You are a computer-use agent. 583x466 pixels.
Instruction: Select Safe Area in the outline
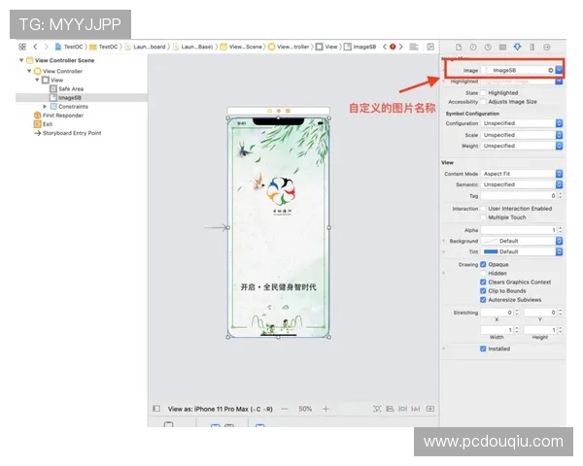[67, 88]
